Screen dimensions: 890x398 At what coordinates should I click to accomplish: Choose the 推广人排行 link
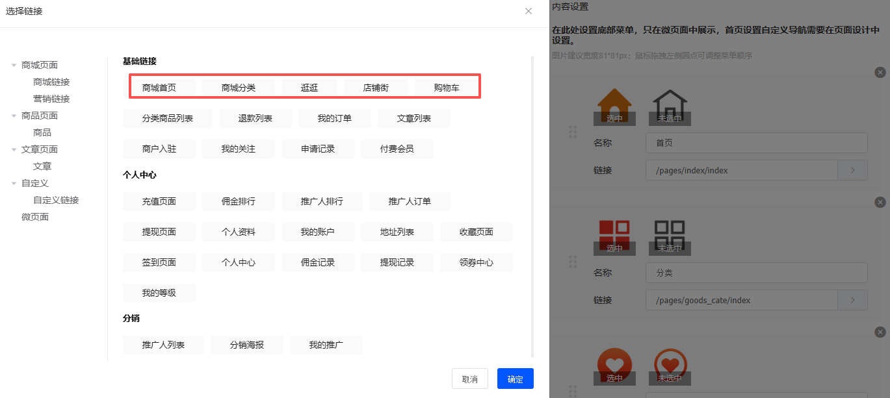tap(322, 201)
